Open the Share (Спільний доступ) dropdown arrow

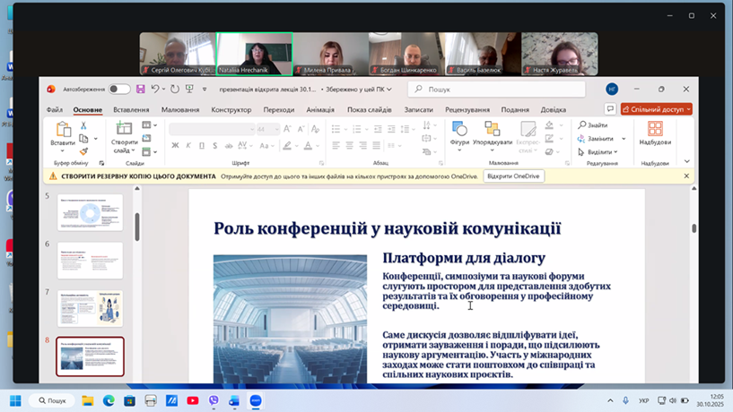coord(686,109)
